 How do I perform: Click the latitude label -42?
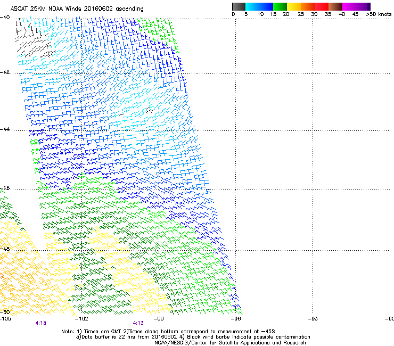pyautogui.click(x=5, y=72)
